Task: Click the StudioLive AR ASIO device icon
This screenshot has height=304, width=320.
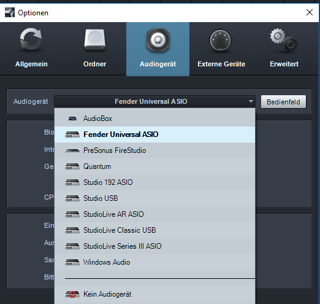Action: coord(72,214)
